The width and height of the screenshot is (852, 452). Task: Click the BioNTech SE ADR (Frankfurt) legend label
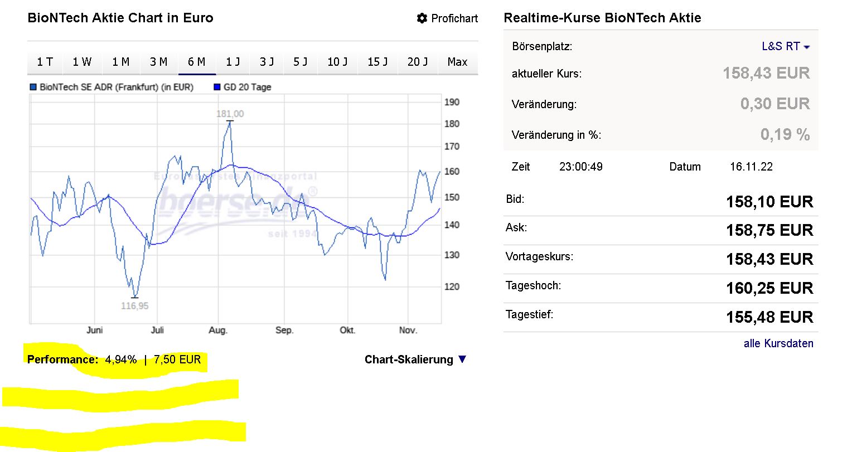point(117,87)
